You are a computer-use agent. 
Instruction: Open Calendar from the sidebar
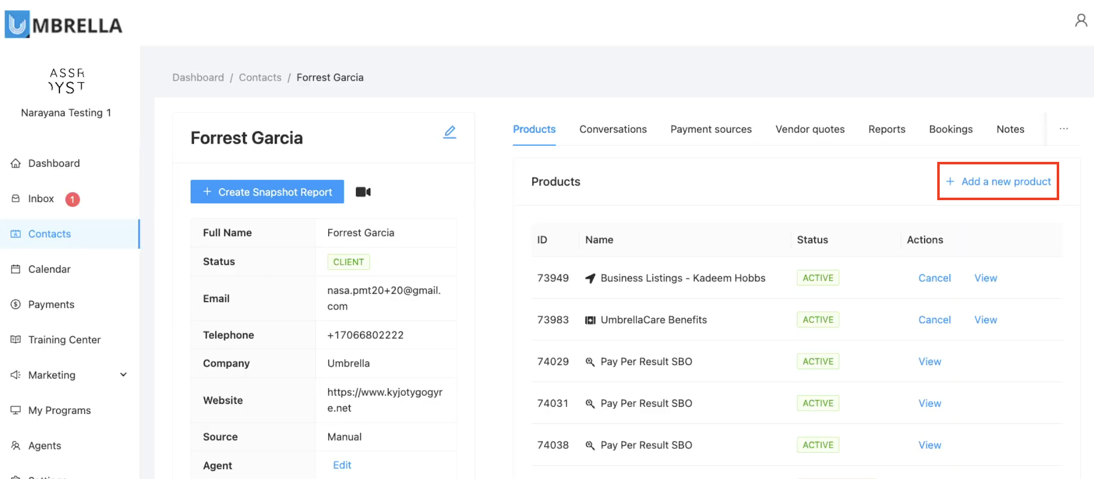(49, 269)
